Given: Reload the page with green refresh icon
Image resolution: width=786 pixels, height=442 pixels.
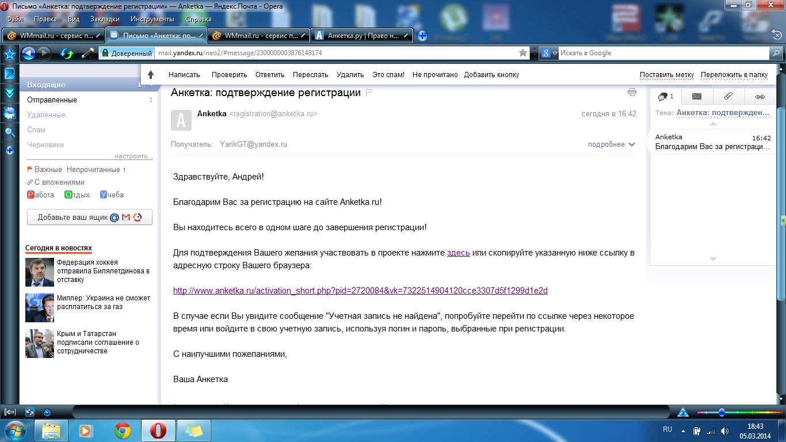Looking at the screenshot, I should (x=67, y=54).
